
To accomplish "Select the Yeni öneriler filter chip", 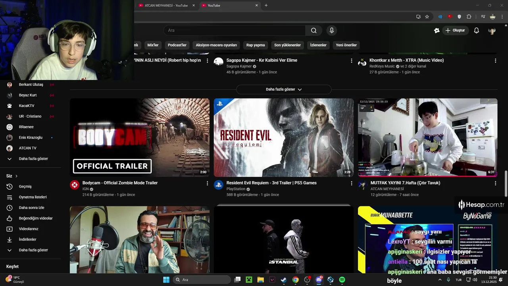I will pos(346,45).
